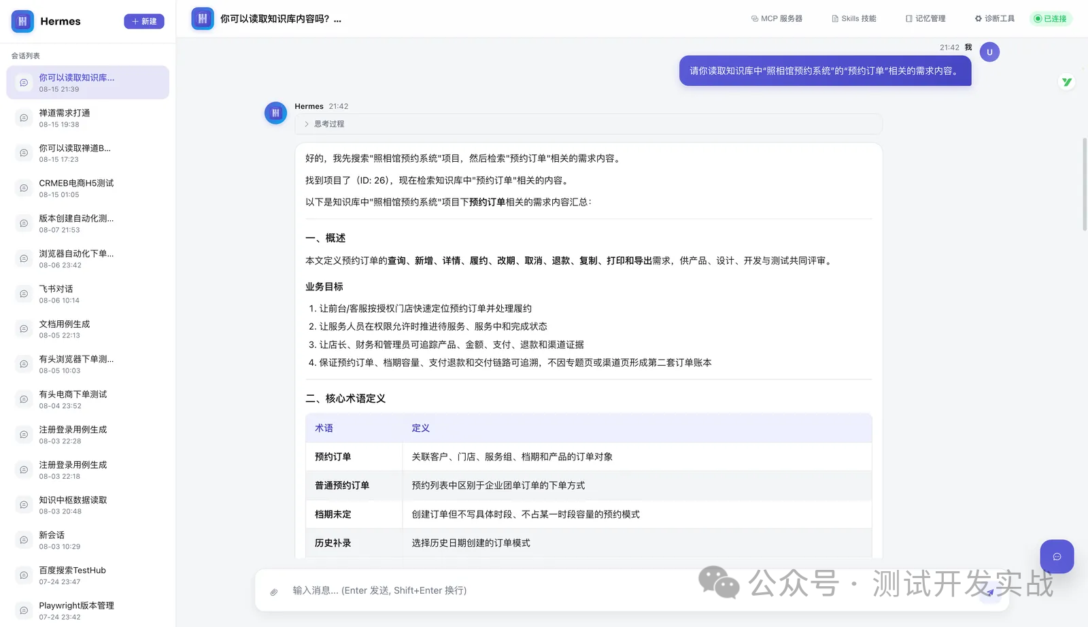
Task: Open the floating chat bubble button
Action: 1057,556
